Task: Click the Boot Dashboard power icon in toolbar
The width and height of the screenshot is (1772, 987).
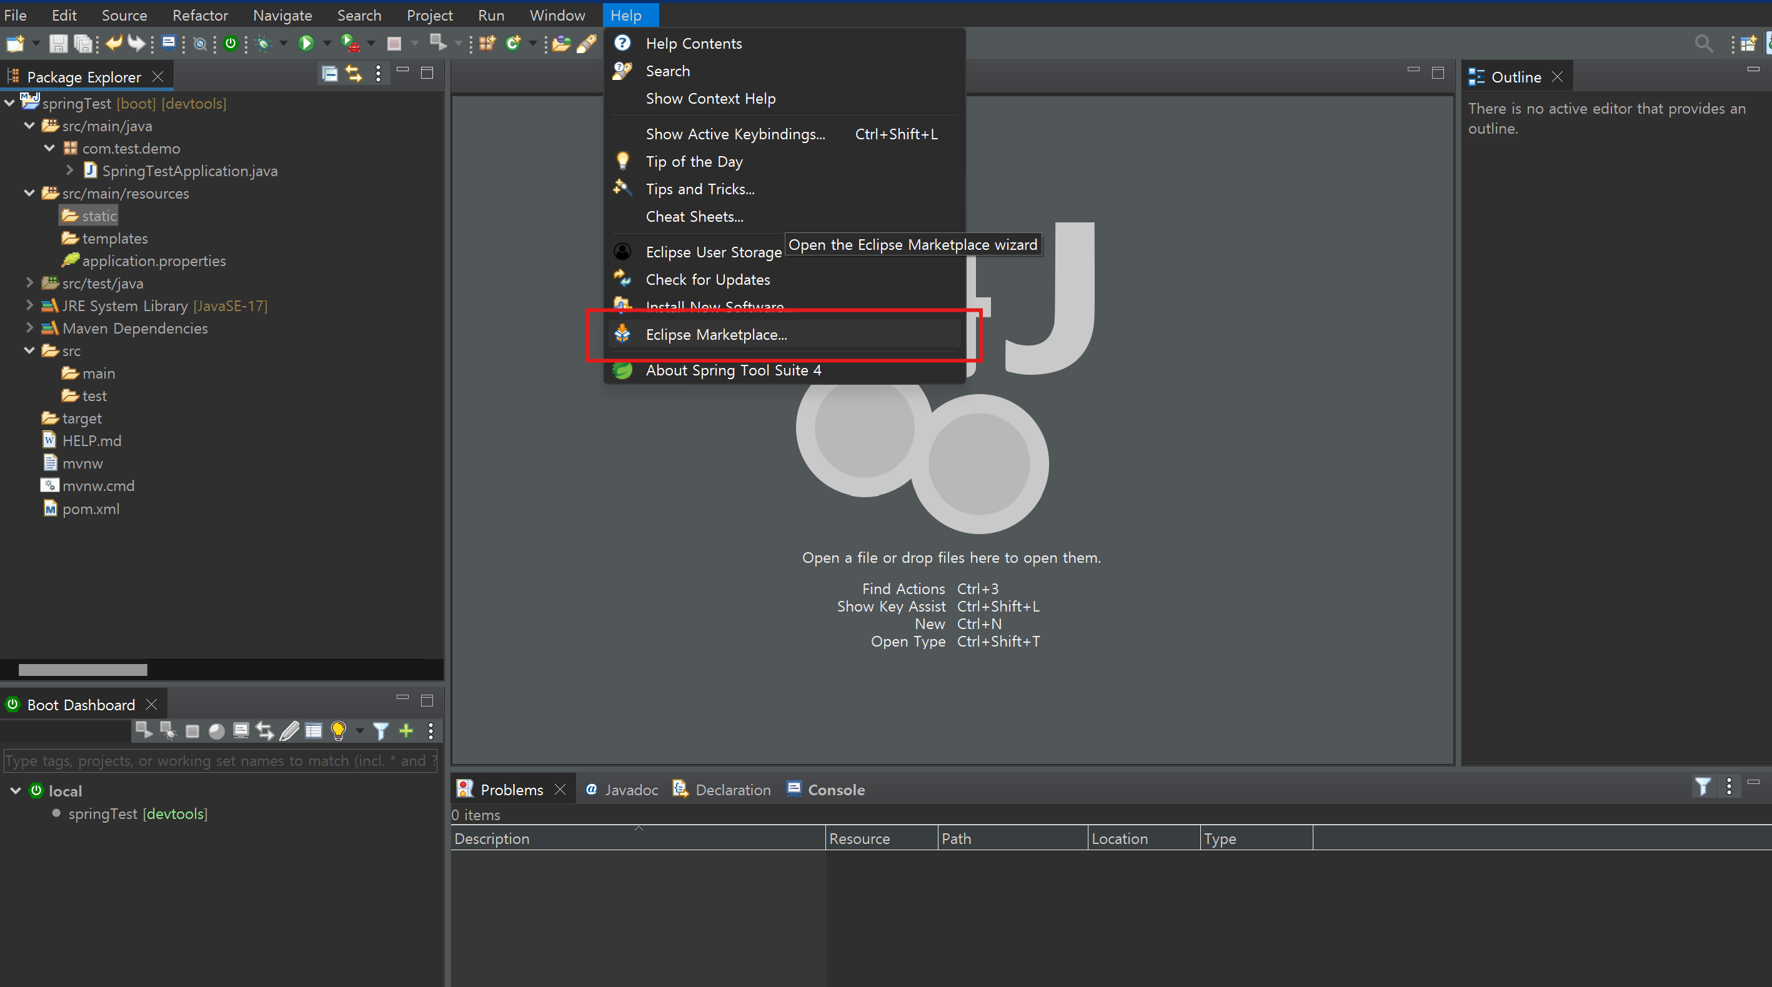Action: [x=231, y=43]
